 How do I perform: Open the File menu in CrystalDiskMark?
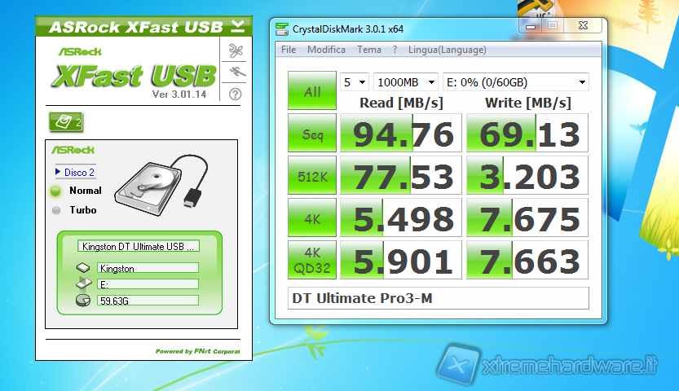pos(289,50)
